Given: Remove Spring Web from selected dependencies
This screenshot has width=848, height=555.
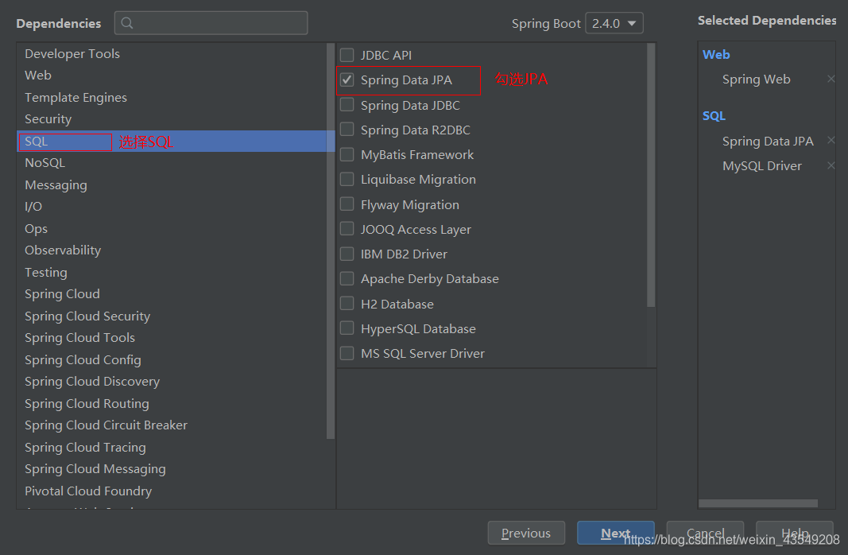Looking at the screenshot, I should pyautogui.click(x=831, y=79).
